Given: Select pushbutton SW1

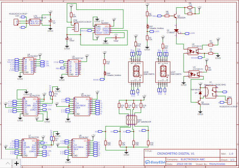Looking at the screenshot, I should click(148, 26).
